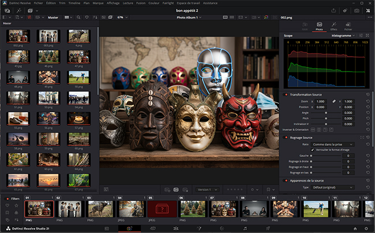Open the dropdown beside the top toolbar image icon

[37, 11]
